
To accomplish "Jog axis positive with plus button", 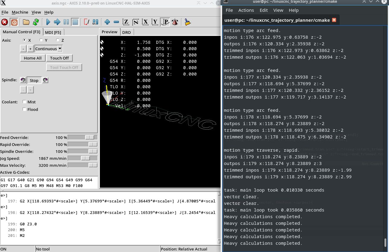I will [30, 49].
